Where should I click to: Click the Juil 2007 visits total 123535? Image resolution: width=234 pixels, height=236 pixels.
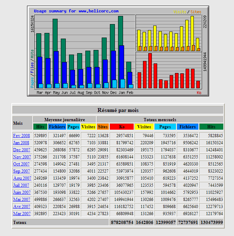[x=147, y=185]
